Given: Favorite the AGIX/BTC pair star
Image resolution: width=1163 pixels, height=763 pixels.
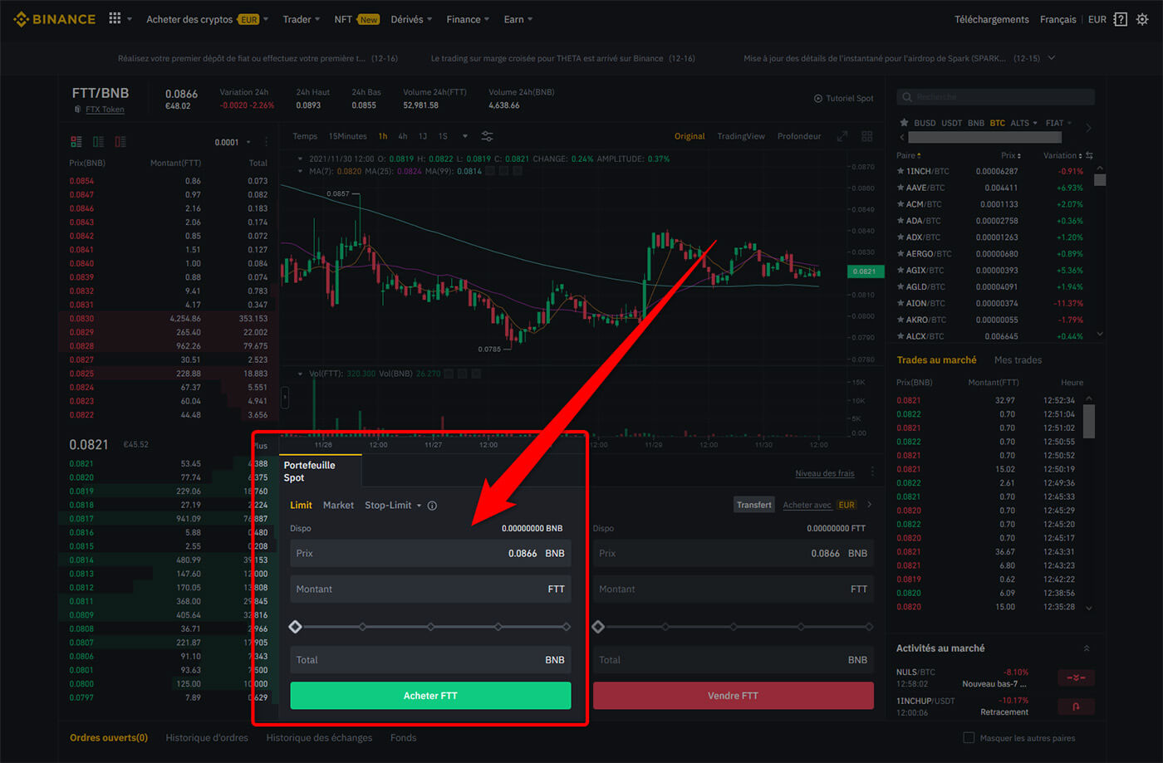Looking at the screenshot, I should pyautogui.click(x=900, y=270).
